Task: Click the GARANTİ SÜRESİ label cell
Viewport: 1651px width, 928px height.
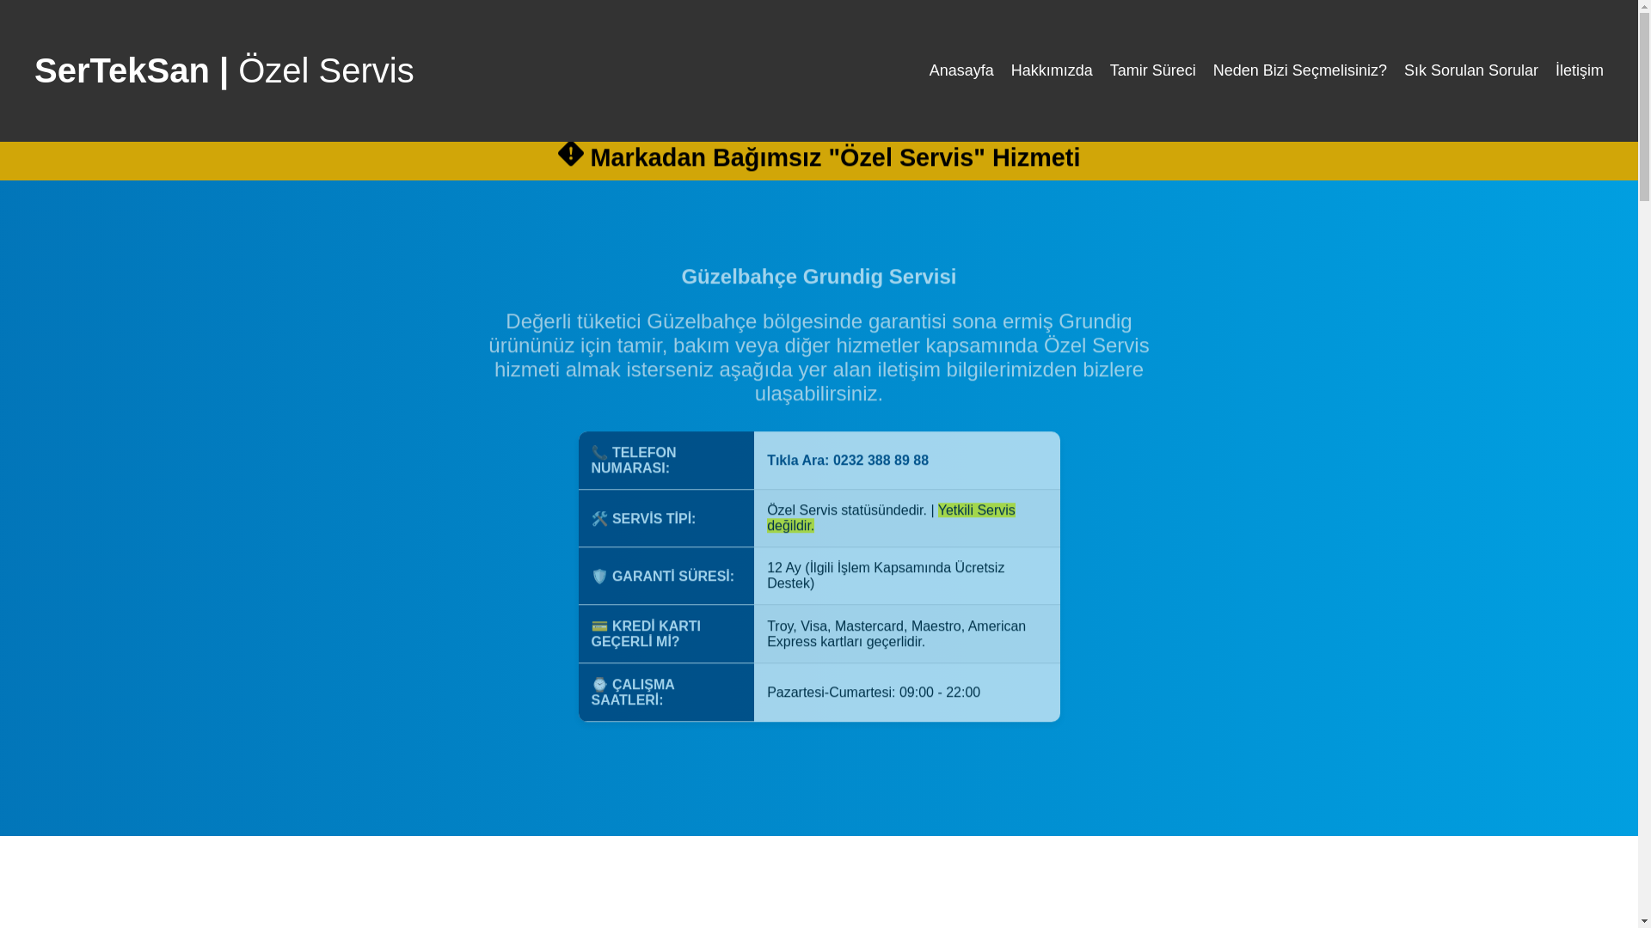Action: coord(666,576)
